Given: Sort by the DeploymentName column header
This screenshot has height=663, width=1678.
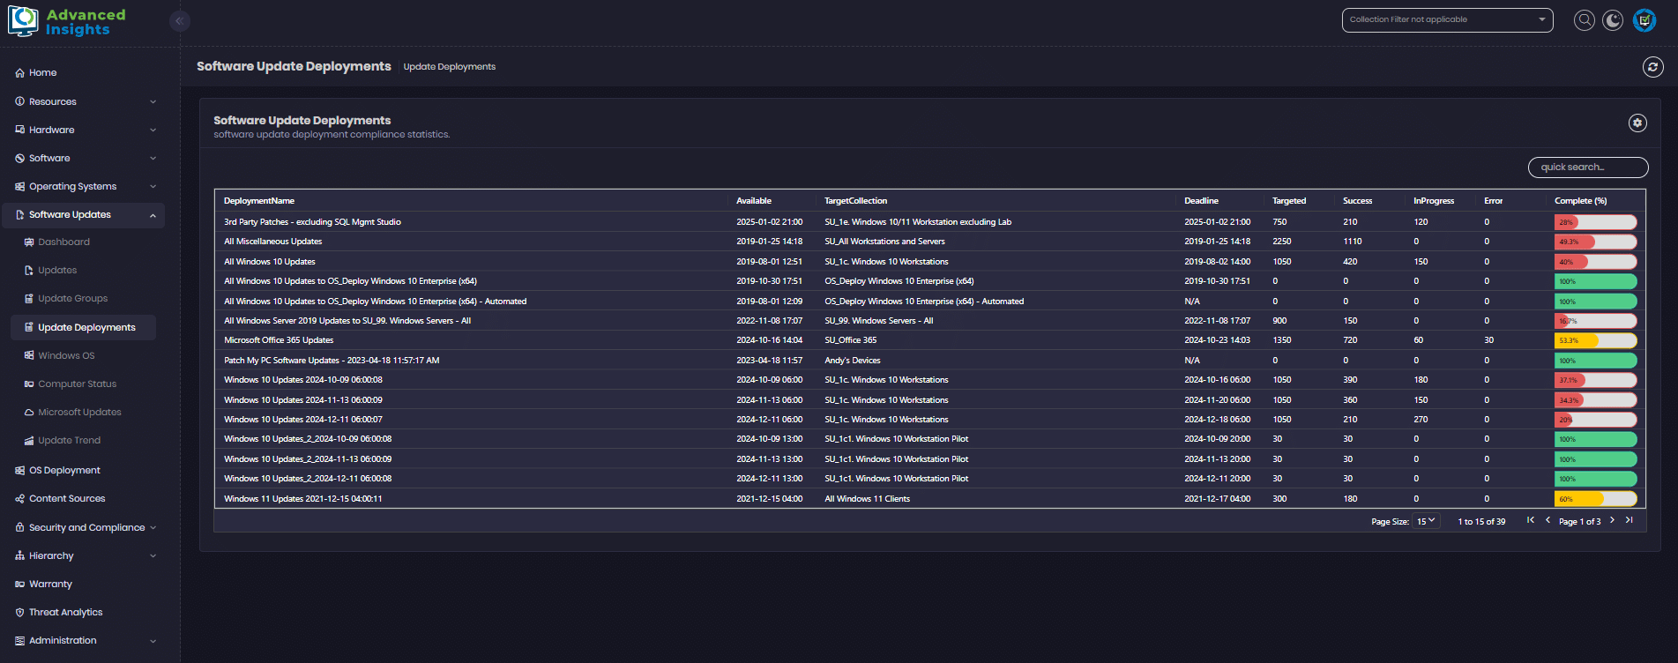Looking at the screenshot, I should pyautogui.click(x=259, y=201).
